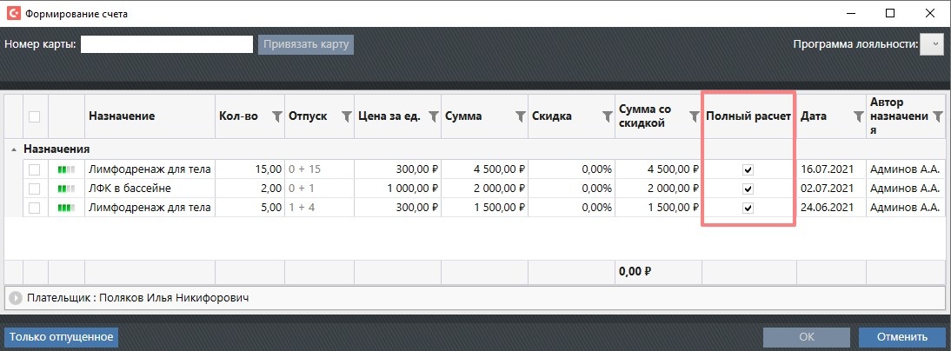This screenshot has width=951, height=351.
Task: Click Отменить button
Action: 901,337
